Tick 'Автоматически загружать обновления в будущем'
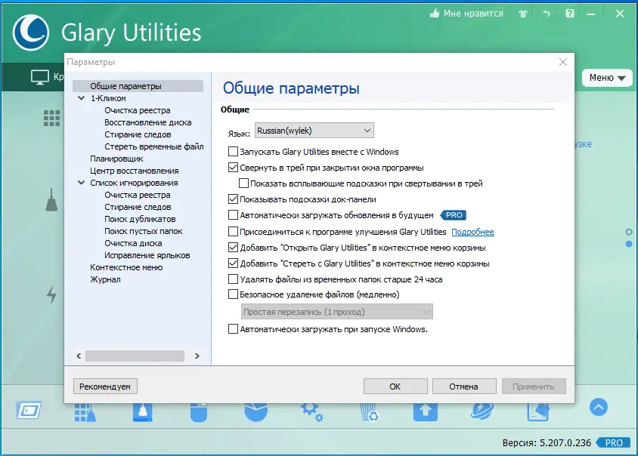This screenshot has width=638, height=456. click(233, 215)
